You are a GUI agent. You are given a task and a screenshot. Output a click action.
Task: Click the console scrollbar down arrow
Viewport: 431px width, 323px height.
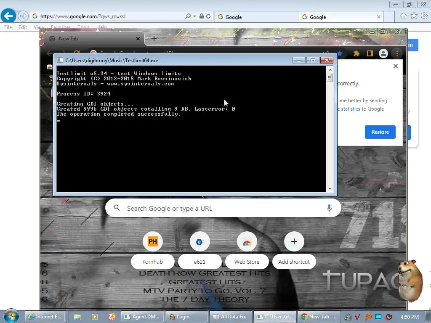(330, 189)
